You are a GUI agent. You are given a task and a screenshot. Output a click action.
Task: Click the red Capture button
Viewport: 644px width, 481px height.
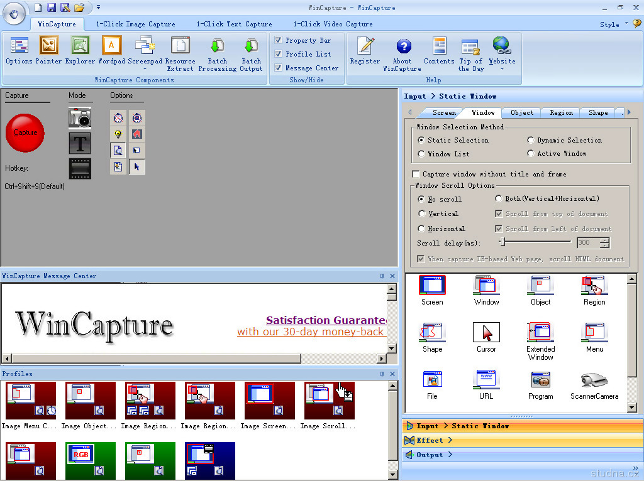(x=25, y=132)
